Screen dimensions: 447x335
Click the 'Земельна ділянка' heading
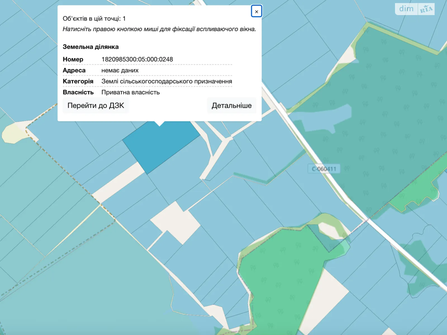91,47
